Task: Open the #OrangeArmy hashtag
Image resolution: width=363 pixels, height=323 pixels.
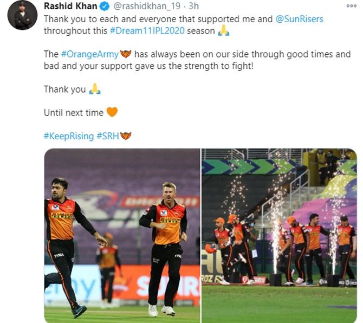Action: [90, 54]
